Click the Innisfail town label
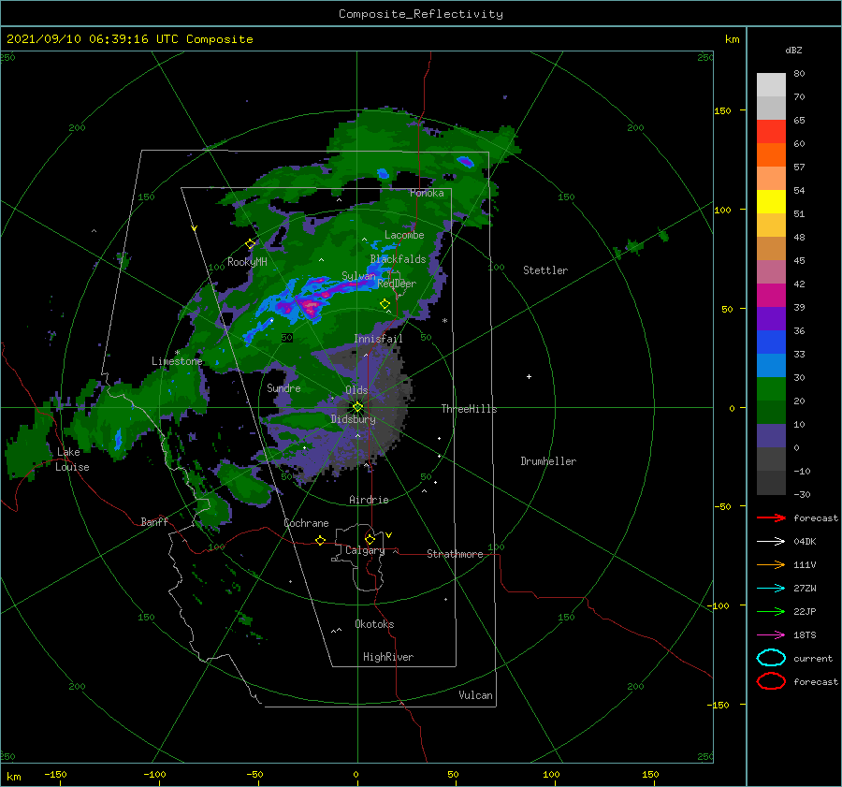Screen dimensions: 842x787 click(378, 339)
